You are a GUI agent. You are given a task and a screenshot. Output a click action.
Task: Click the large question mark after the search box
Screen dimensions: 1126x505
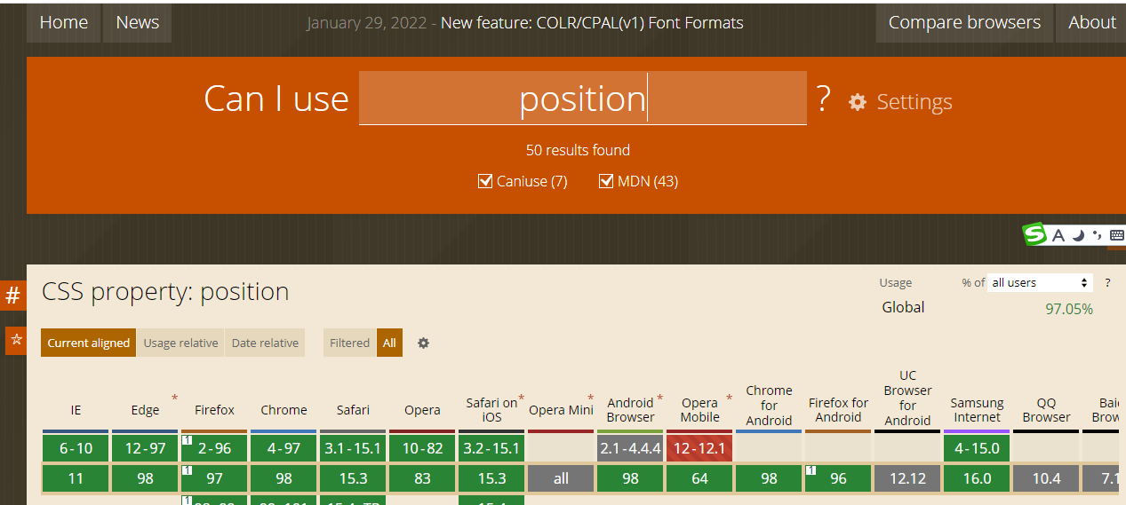tap(824, 99)
